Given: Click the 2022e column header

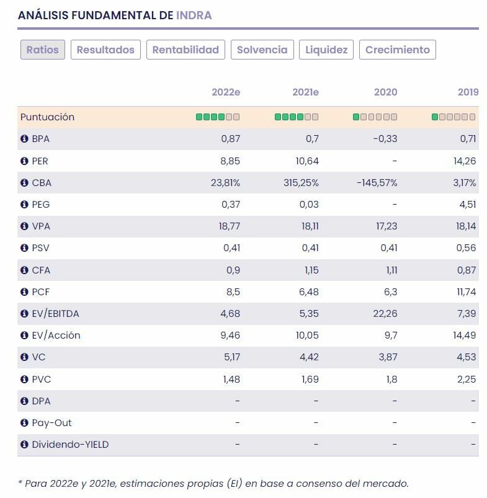Looking at the screenshot, I should pyautogui.click(x=226, y=92).
